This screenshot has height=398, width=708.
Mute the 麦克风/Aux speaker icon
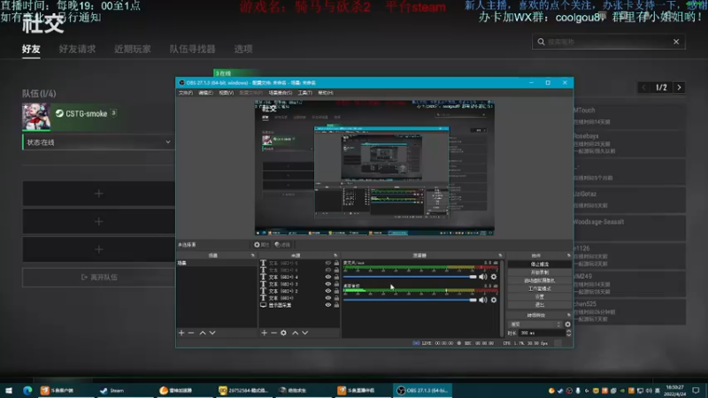[483, 277]
